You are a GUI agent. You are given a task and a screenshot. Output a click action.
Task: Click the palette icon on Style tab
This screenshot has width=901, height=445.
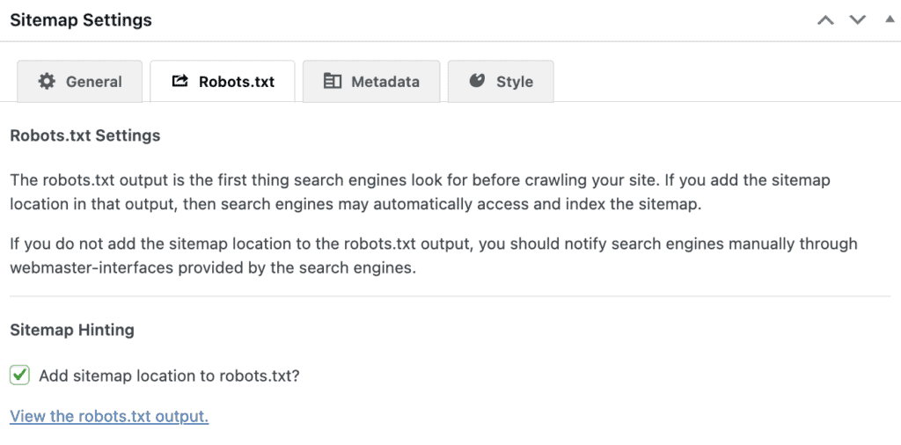tap(477, 80)
